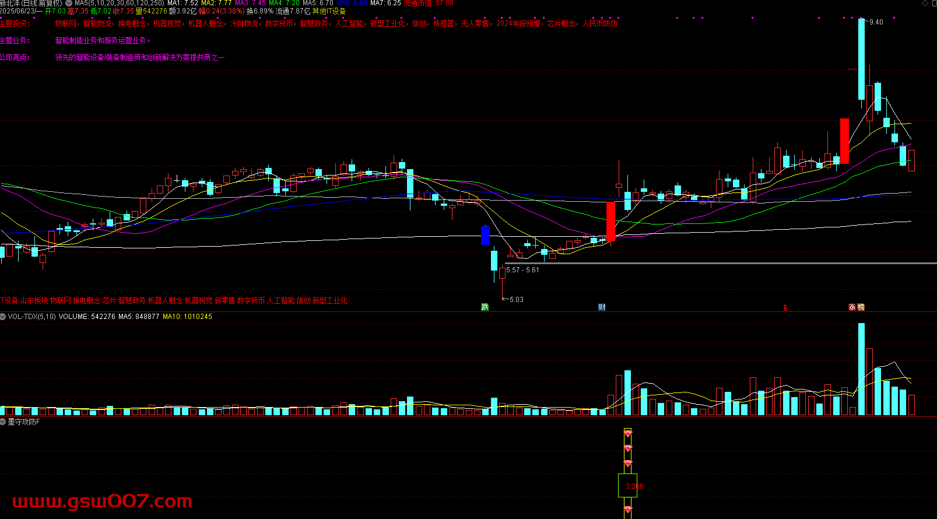Click the 涨 event marker
Screen dimensions: 937x519
[x=852, y=307]
